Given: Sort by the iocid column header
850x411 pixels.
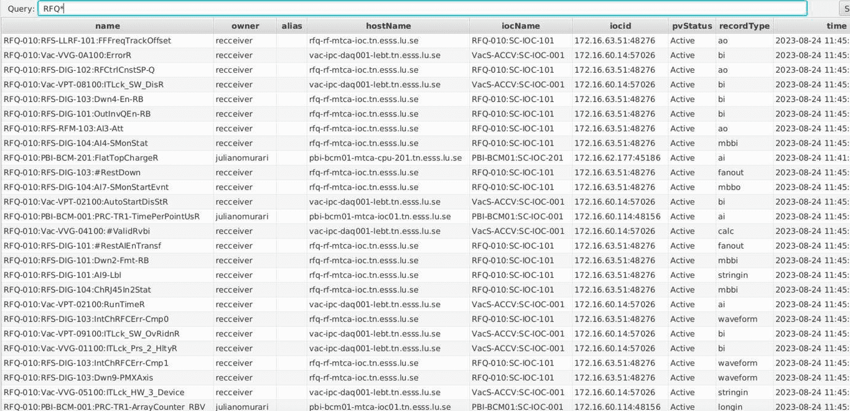Looking at the screenshot, I should coord(620,26).
